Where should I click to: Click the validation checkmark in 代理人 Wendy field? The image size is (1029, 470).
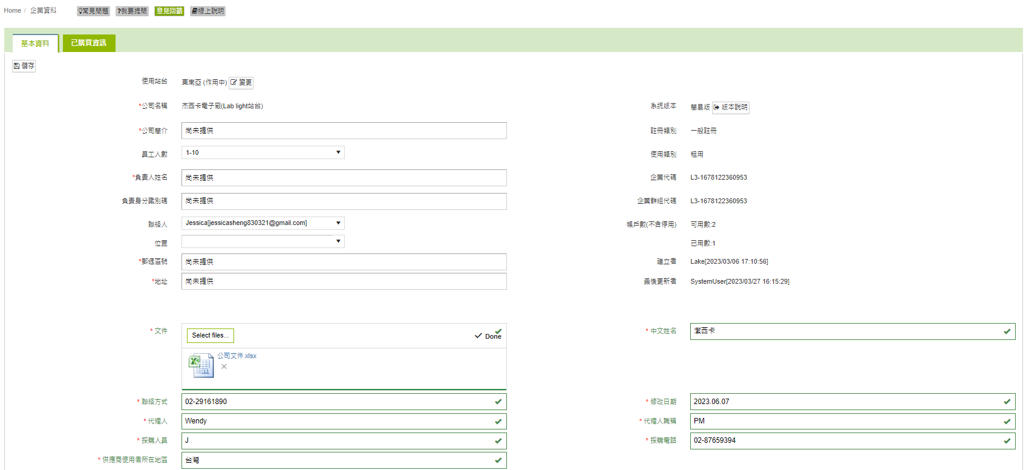coord(498,422)
